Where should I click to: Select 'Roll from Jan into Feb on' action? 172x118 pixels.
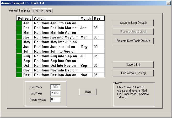click(56, 23)
